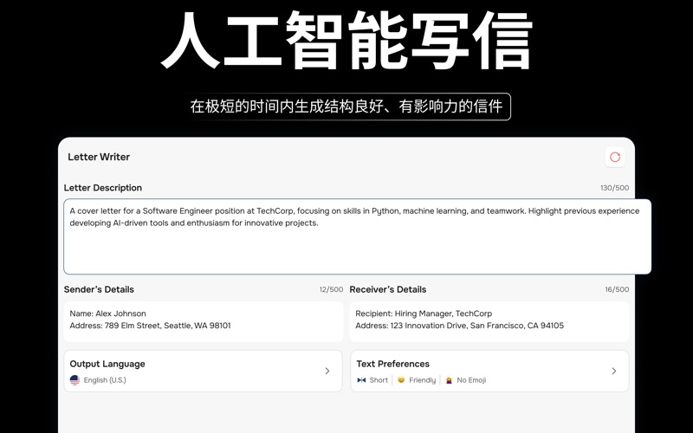Expand the Text Preferences chevron
Image resolution: width=693 pixels, height=433 pixels.
[x=614, y=371]
